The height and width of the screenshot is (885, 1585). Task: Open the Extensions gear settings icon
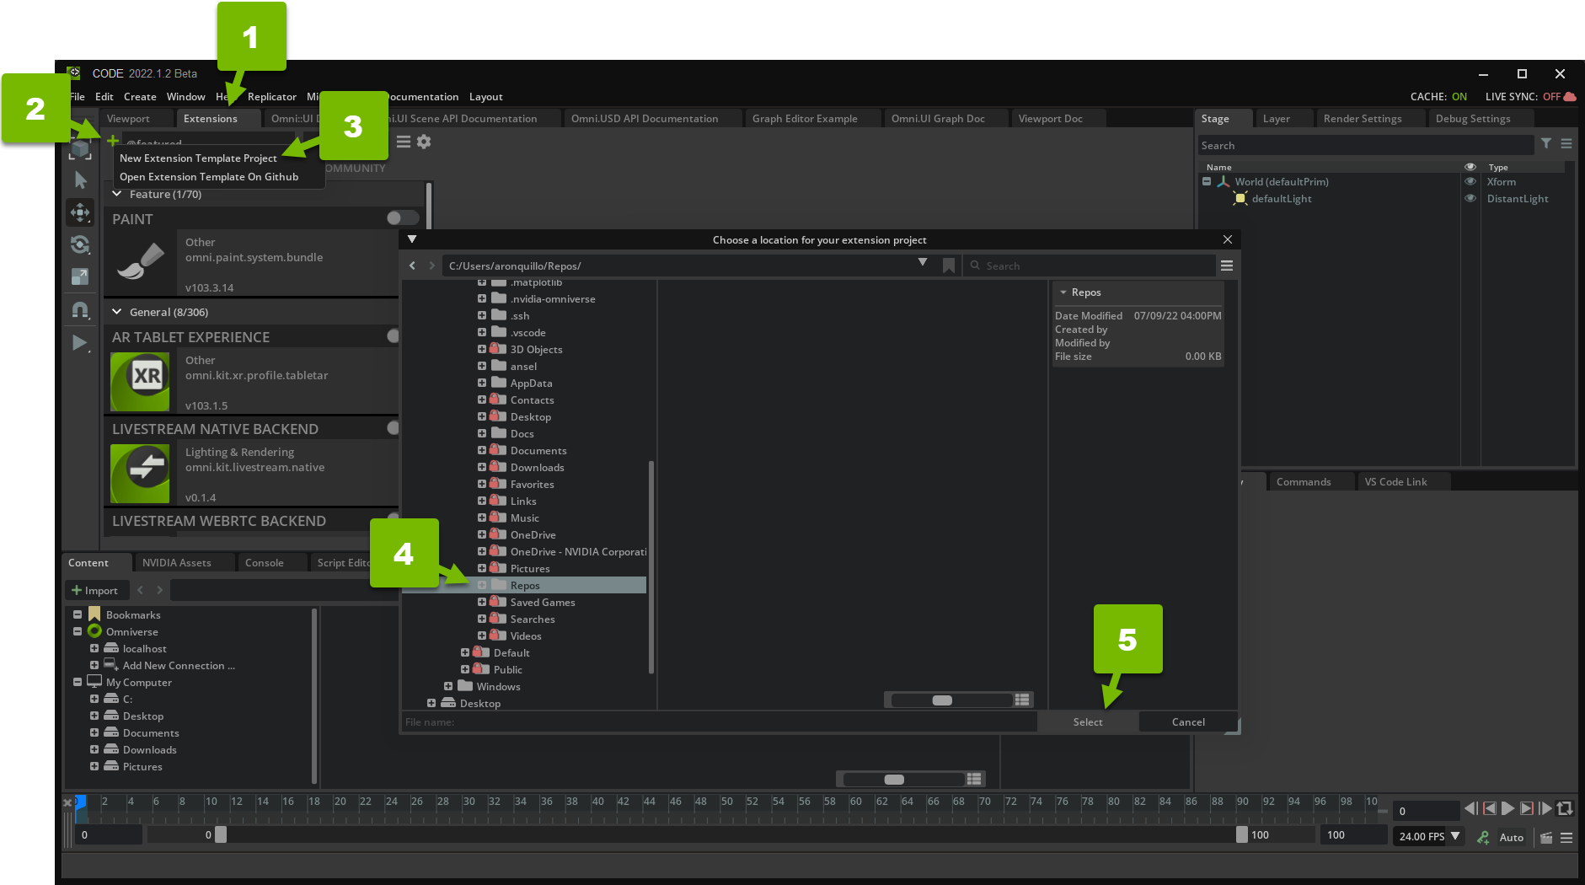424,142
